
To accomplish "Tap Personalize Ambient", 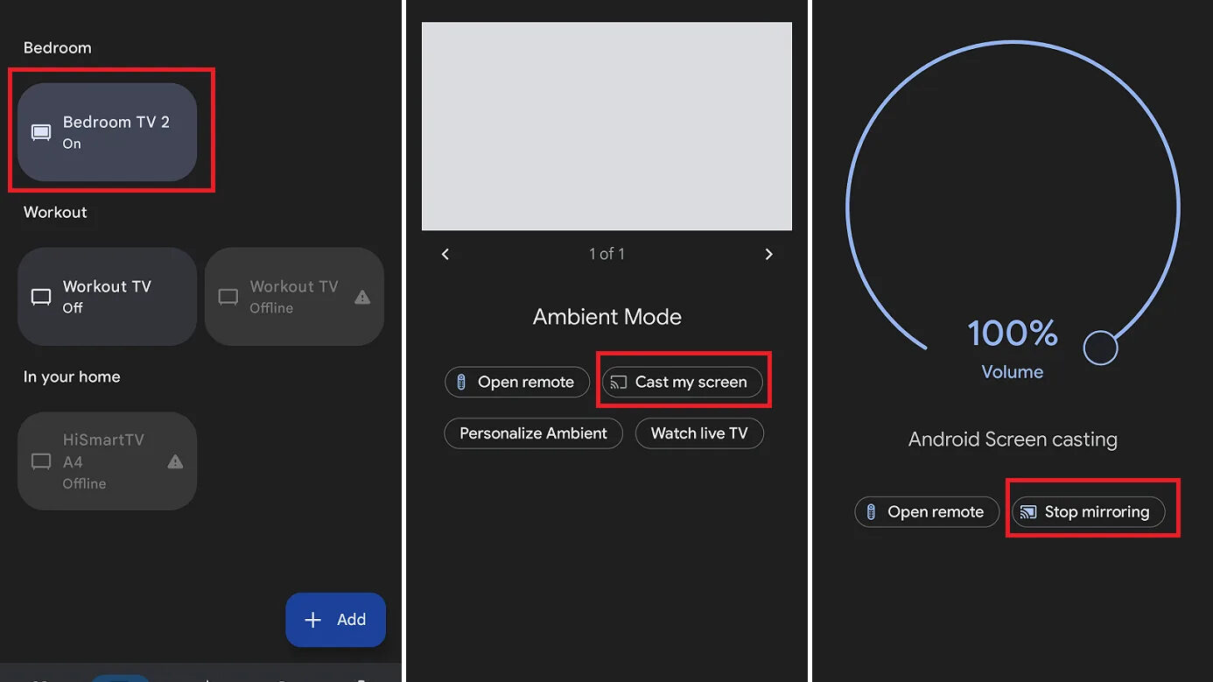I will 534,433.
